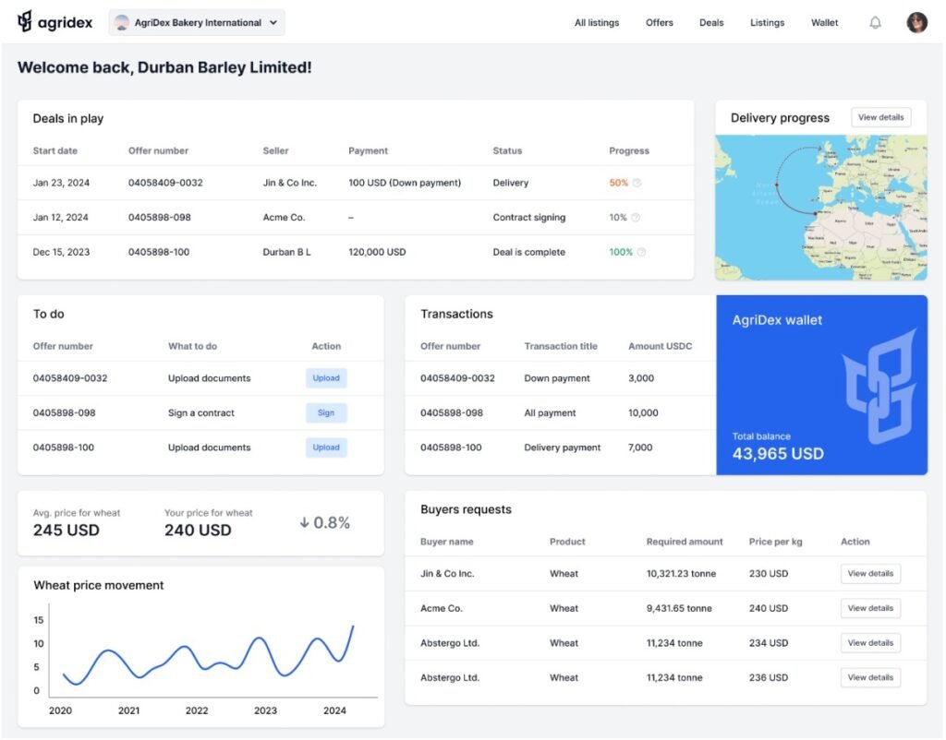Click help icon next to 50% progress
946x740 pixels.
637,184
